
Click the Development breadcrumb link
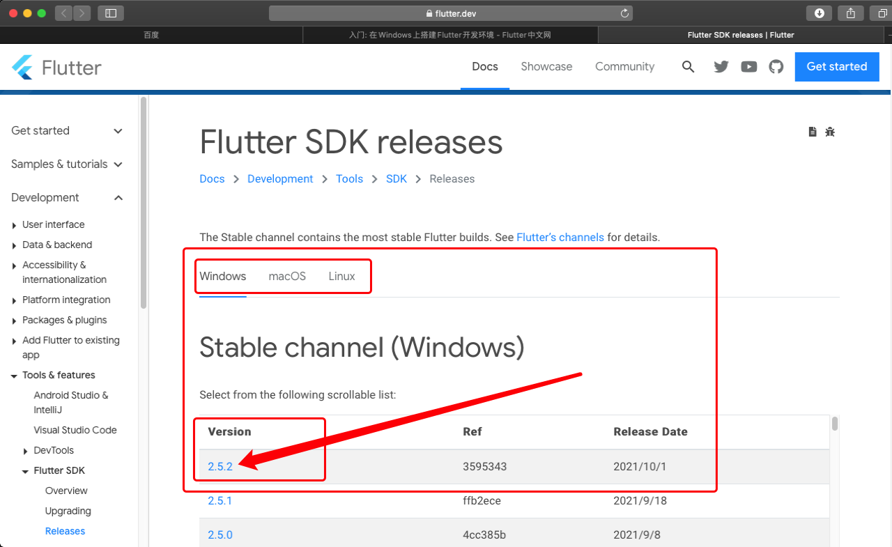(280, 179)
